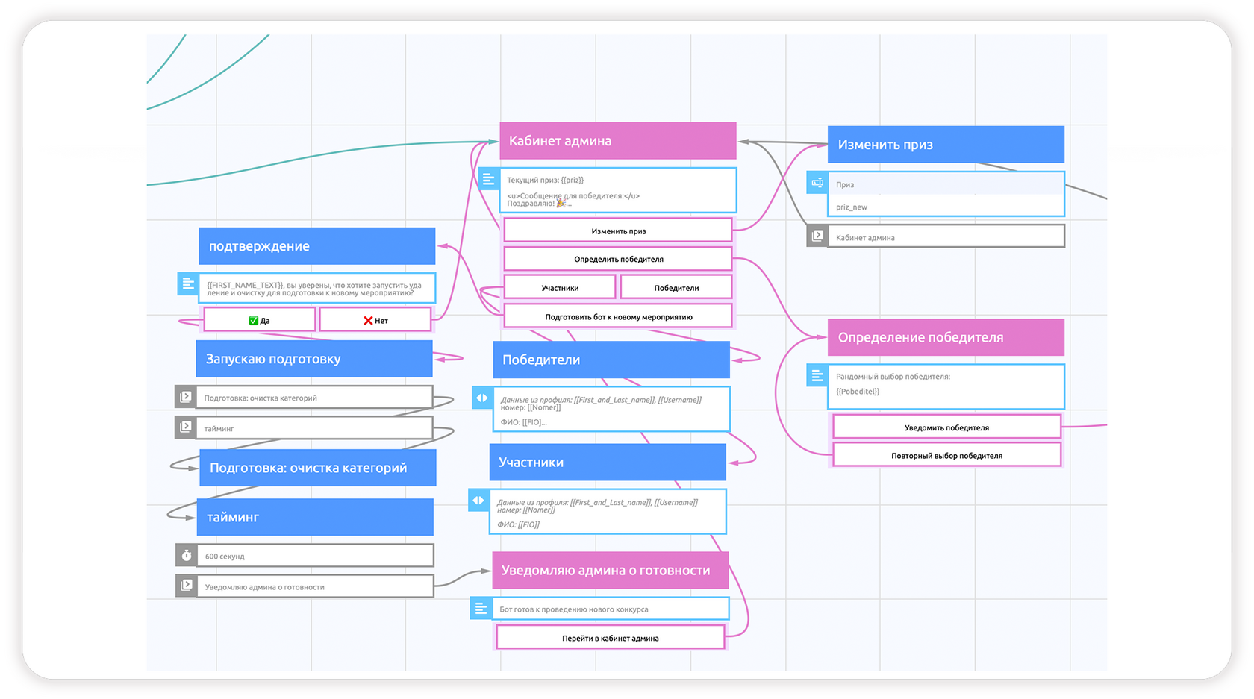Screen dimensions: 1254x699
Task: Open 'Подготовка: очистка категорий' transition row
Action: (314, 397)
